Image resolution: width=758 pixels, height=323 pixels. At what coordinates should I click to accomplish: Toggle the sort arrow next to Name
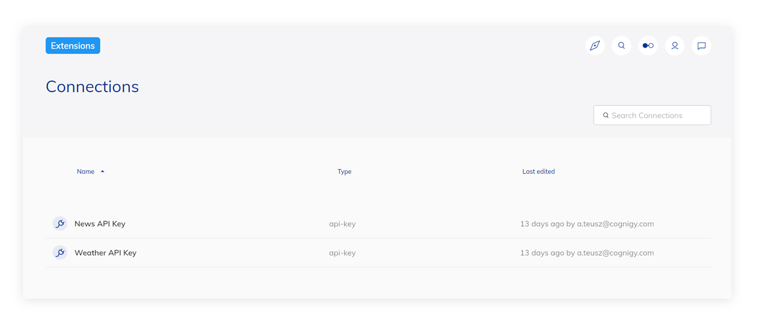103,171
